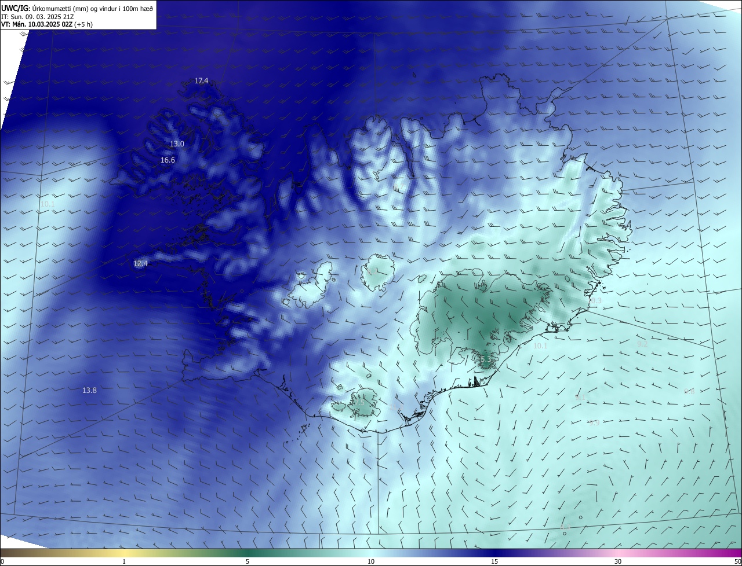Click the 13.8 value in the southwest sea
The image size is (742, 566).
[89, 390]
